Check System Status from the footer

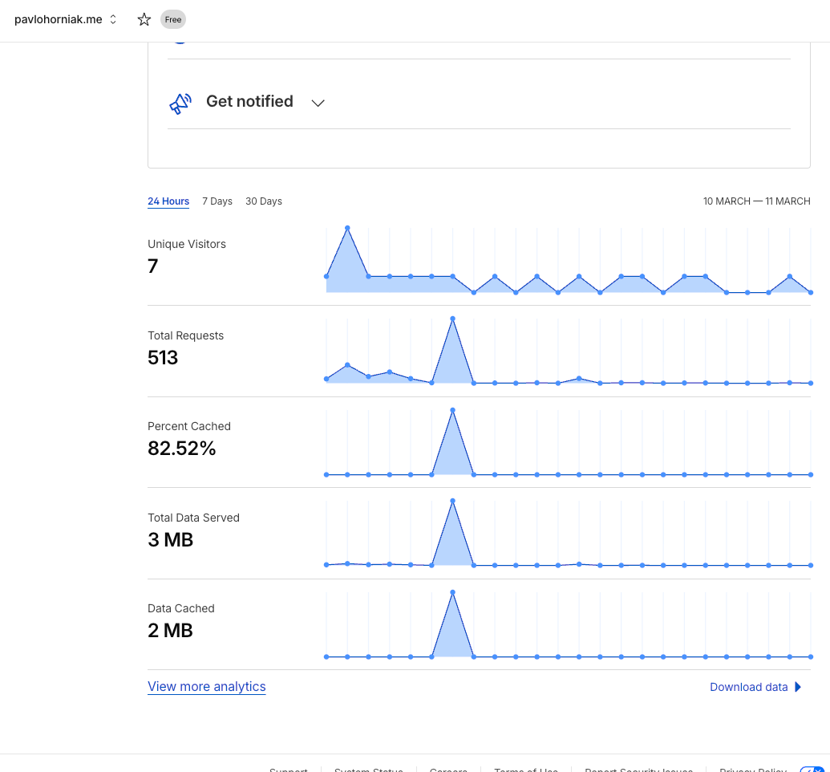pyautogui.click(x=368, y=769)
